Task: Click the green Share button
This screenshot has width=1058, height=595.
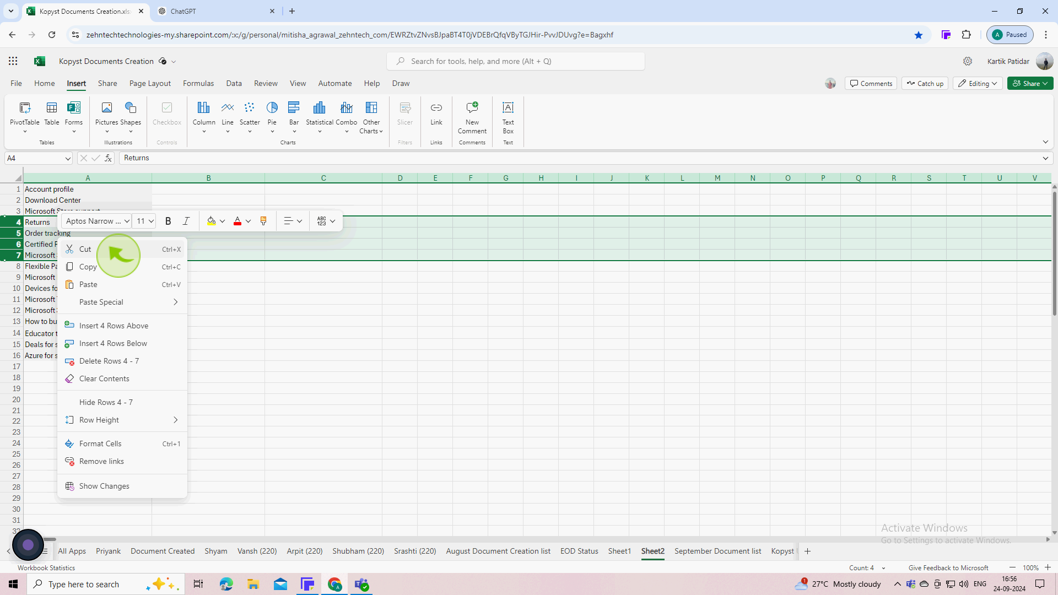Action: point(1030,84)
